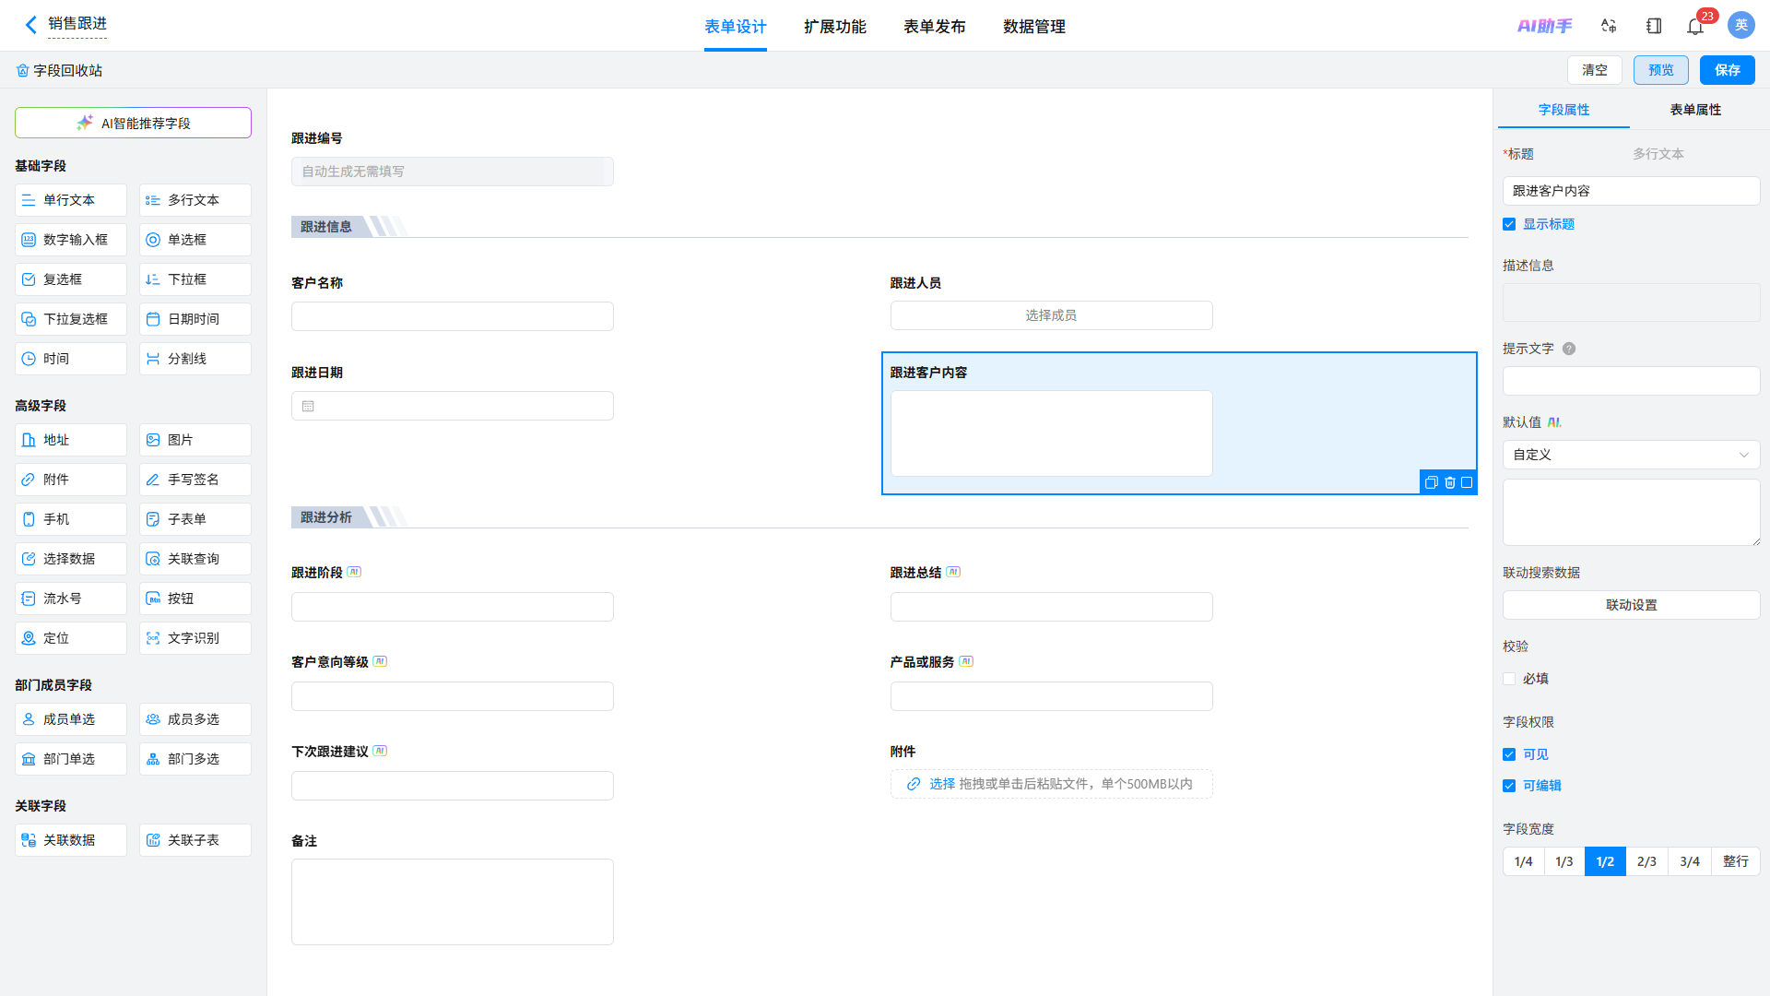Open the 表单属性 tab
The height and width of the screenshot is (996, 1770).
[x=1695, y=110]
